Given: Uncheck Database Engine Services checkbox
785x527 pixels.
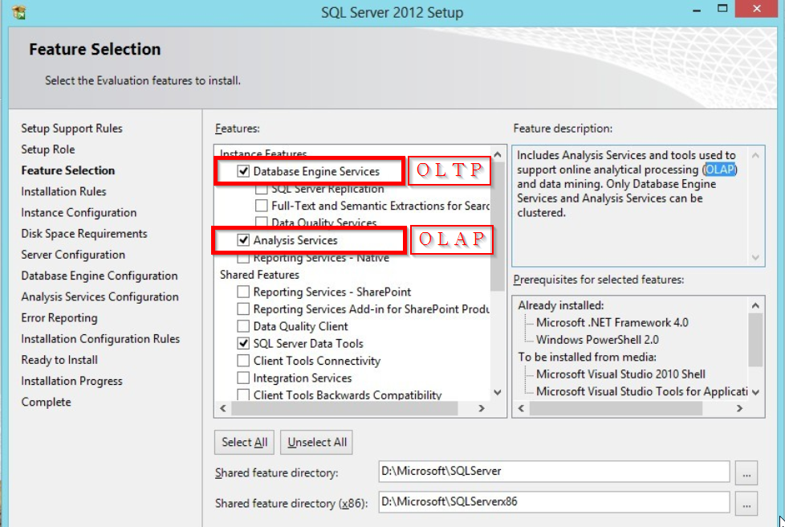Looking at the screenshot, I should coord(243,171).
